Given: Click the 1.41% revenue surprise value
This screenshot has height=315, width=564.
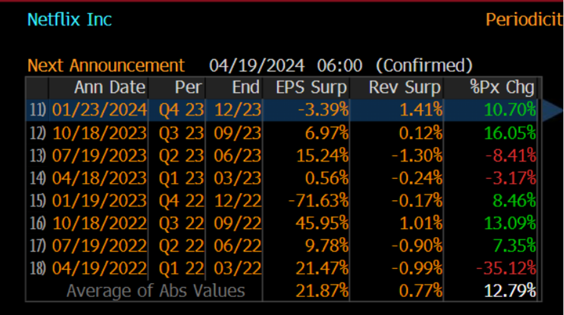Looking at the screenshot, I should click(x=421, y=110).
